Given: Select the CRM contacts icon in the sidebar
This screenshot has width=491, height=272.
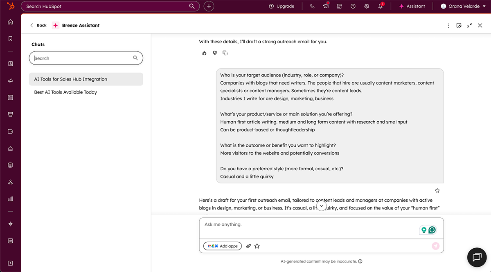Looking at the screenshot, I should tap(10, 64).
